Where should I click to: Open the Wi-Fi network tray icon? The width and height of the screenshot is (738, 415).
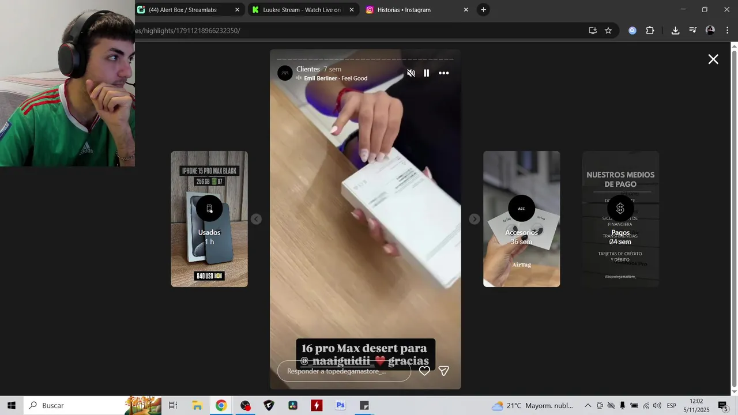[x=646, y=405]
